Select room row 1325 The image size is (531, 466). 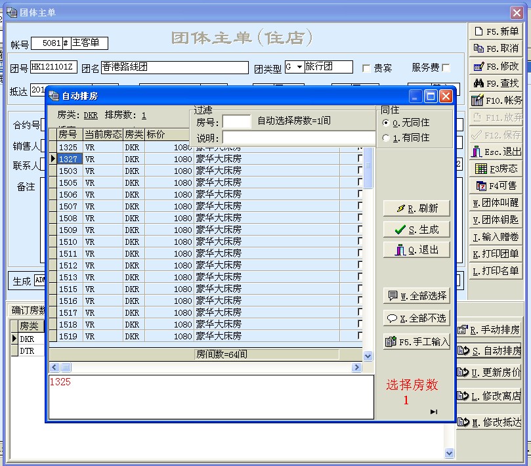(x=205, y=147)
